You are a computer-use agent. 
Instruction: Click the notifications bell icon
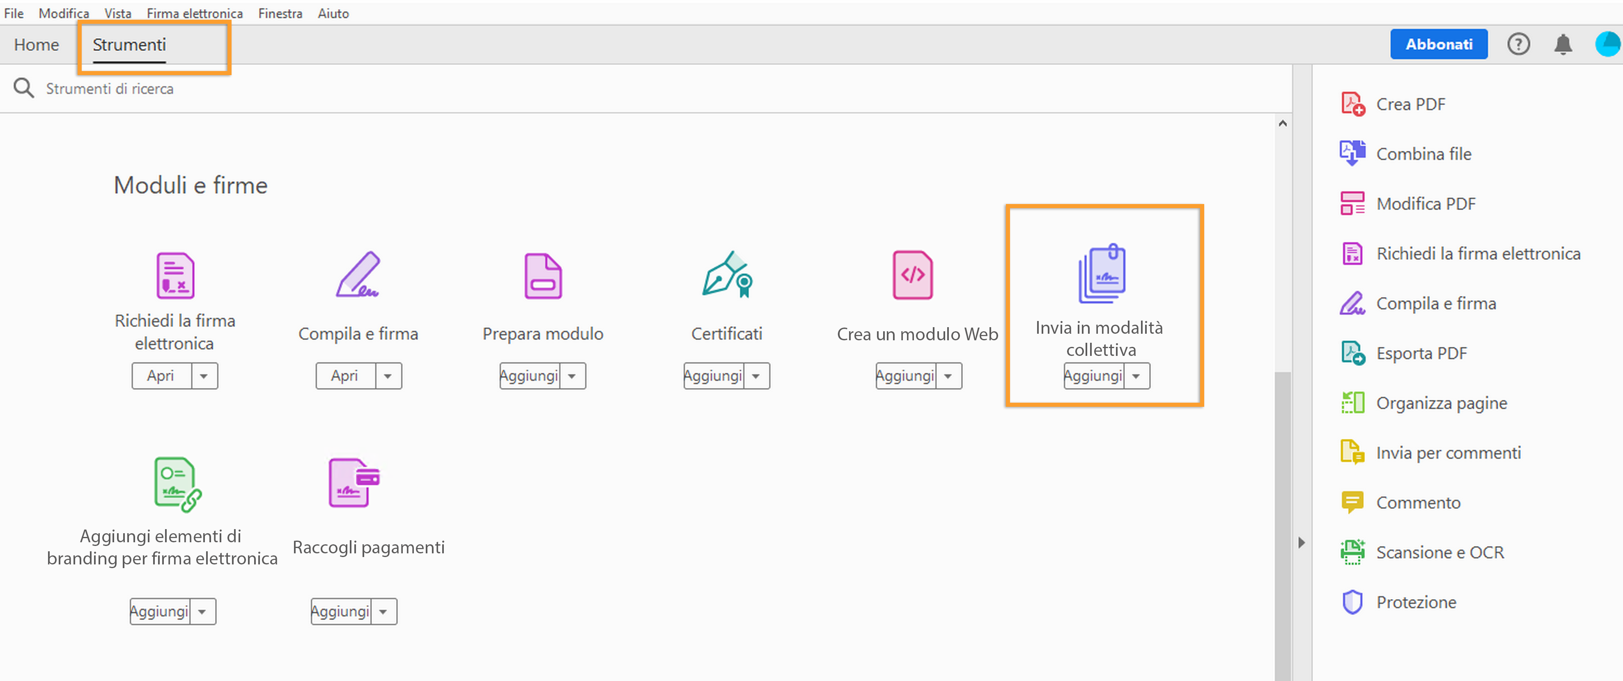[1563, 45]
